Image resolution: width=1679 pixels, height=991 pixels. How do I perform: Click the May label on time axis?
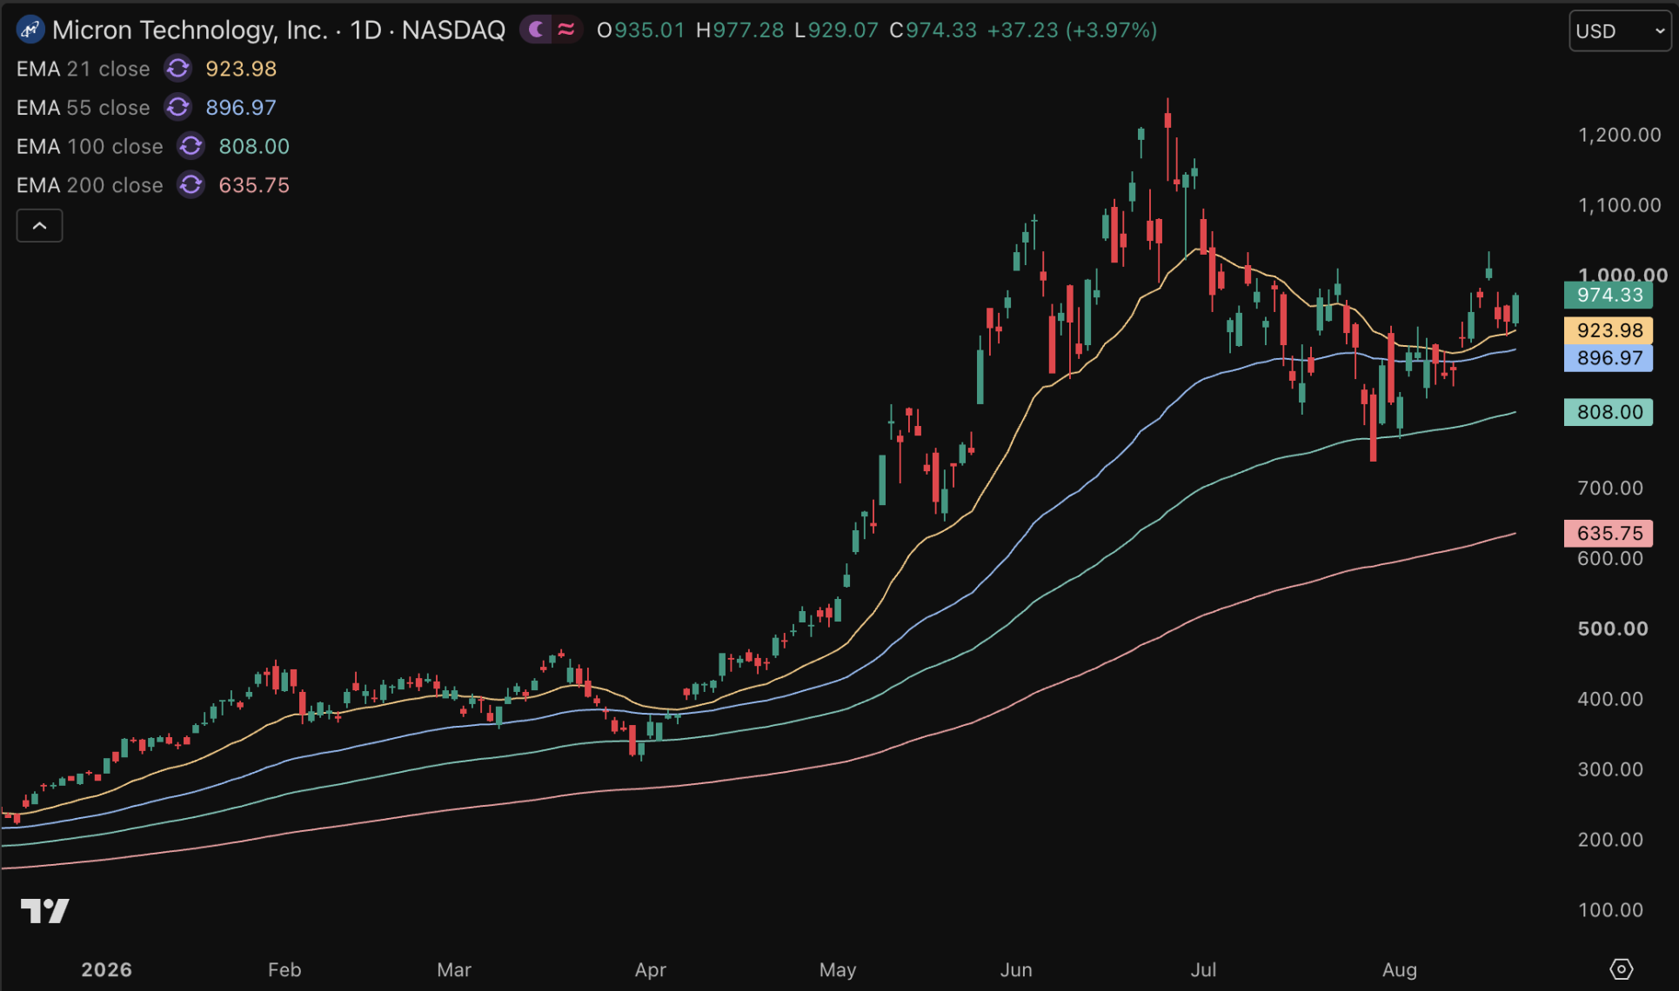pos(838,970)
